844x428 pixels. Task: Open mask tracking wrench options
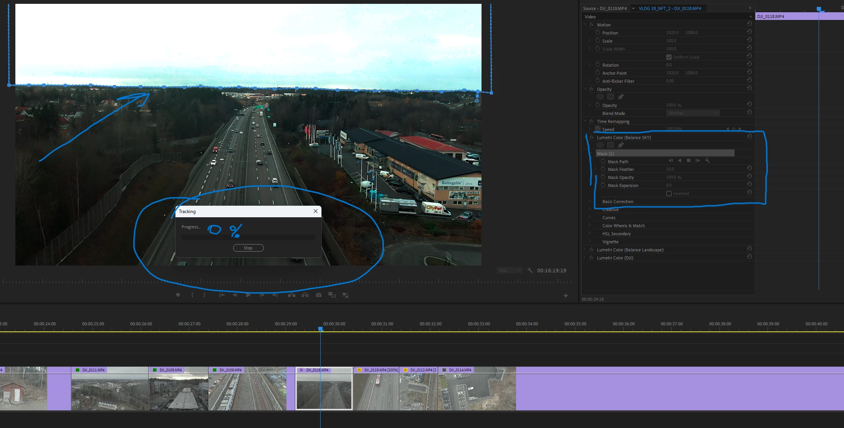[x=707, y=161]
